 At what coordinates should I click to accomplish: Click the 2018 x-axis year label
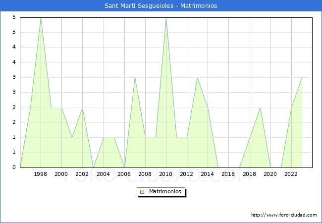pos(250,174)
